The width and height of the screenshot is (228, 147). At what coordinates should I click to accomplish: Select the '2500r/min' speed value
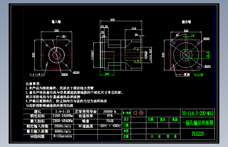tap(63, 126)
